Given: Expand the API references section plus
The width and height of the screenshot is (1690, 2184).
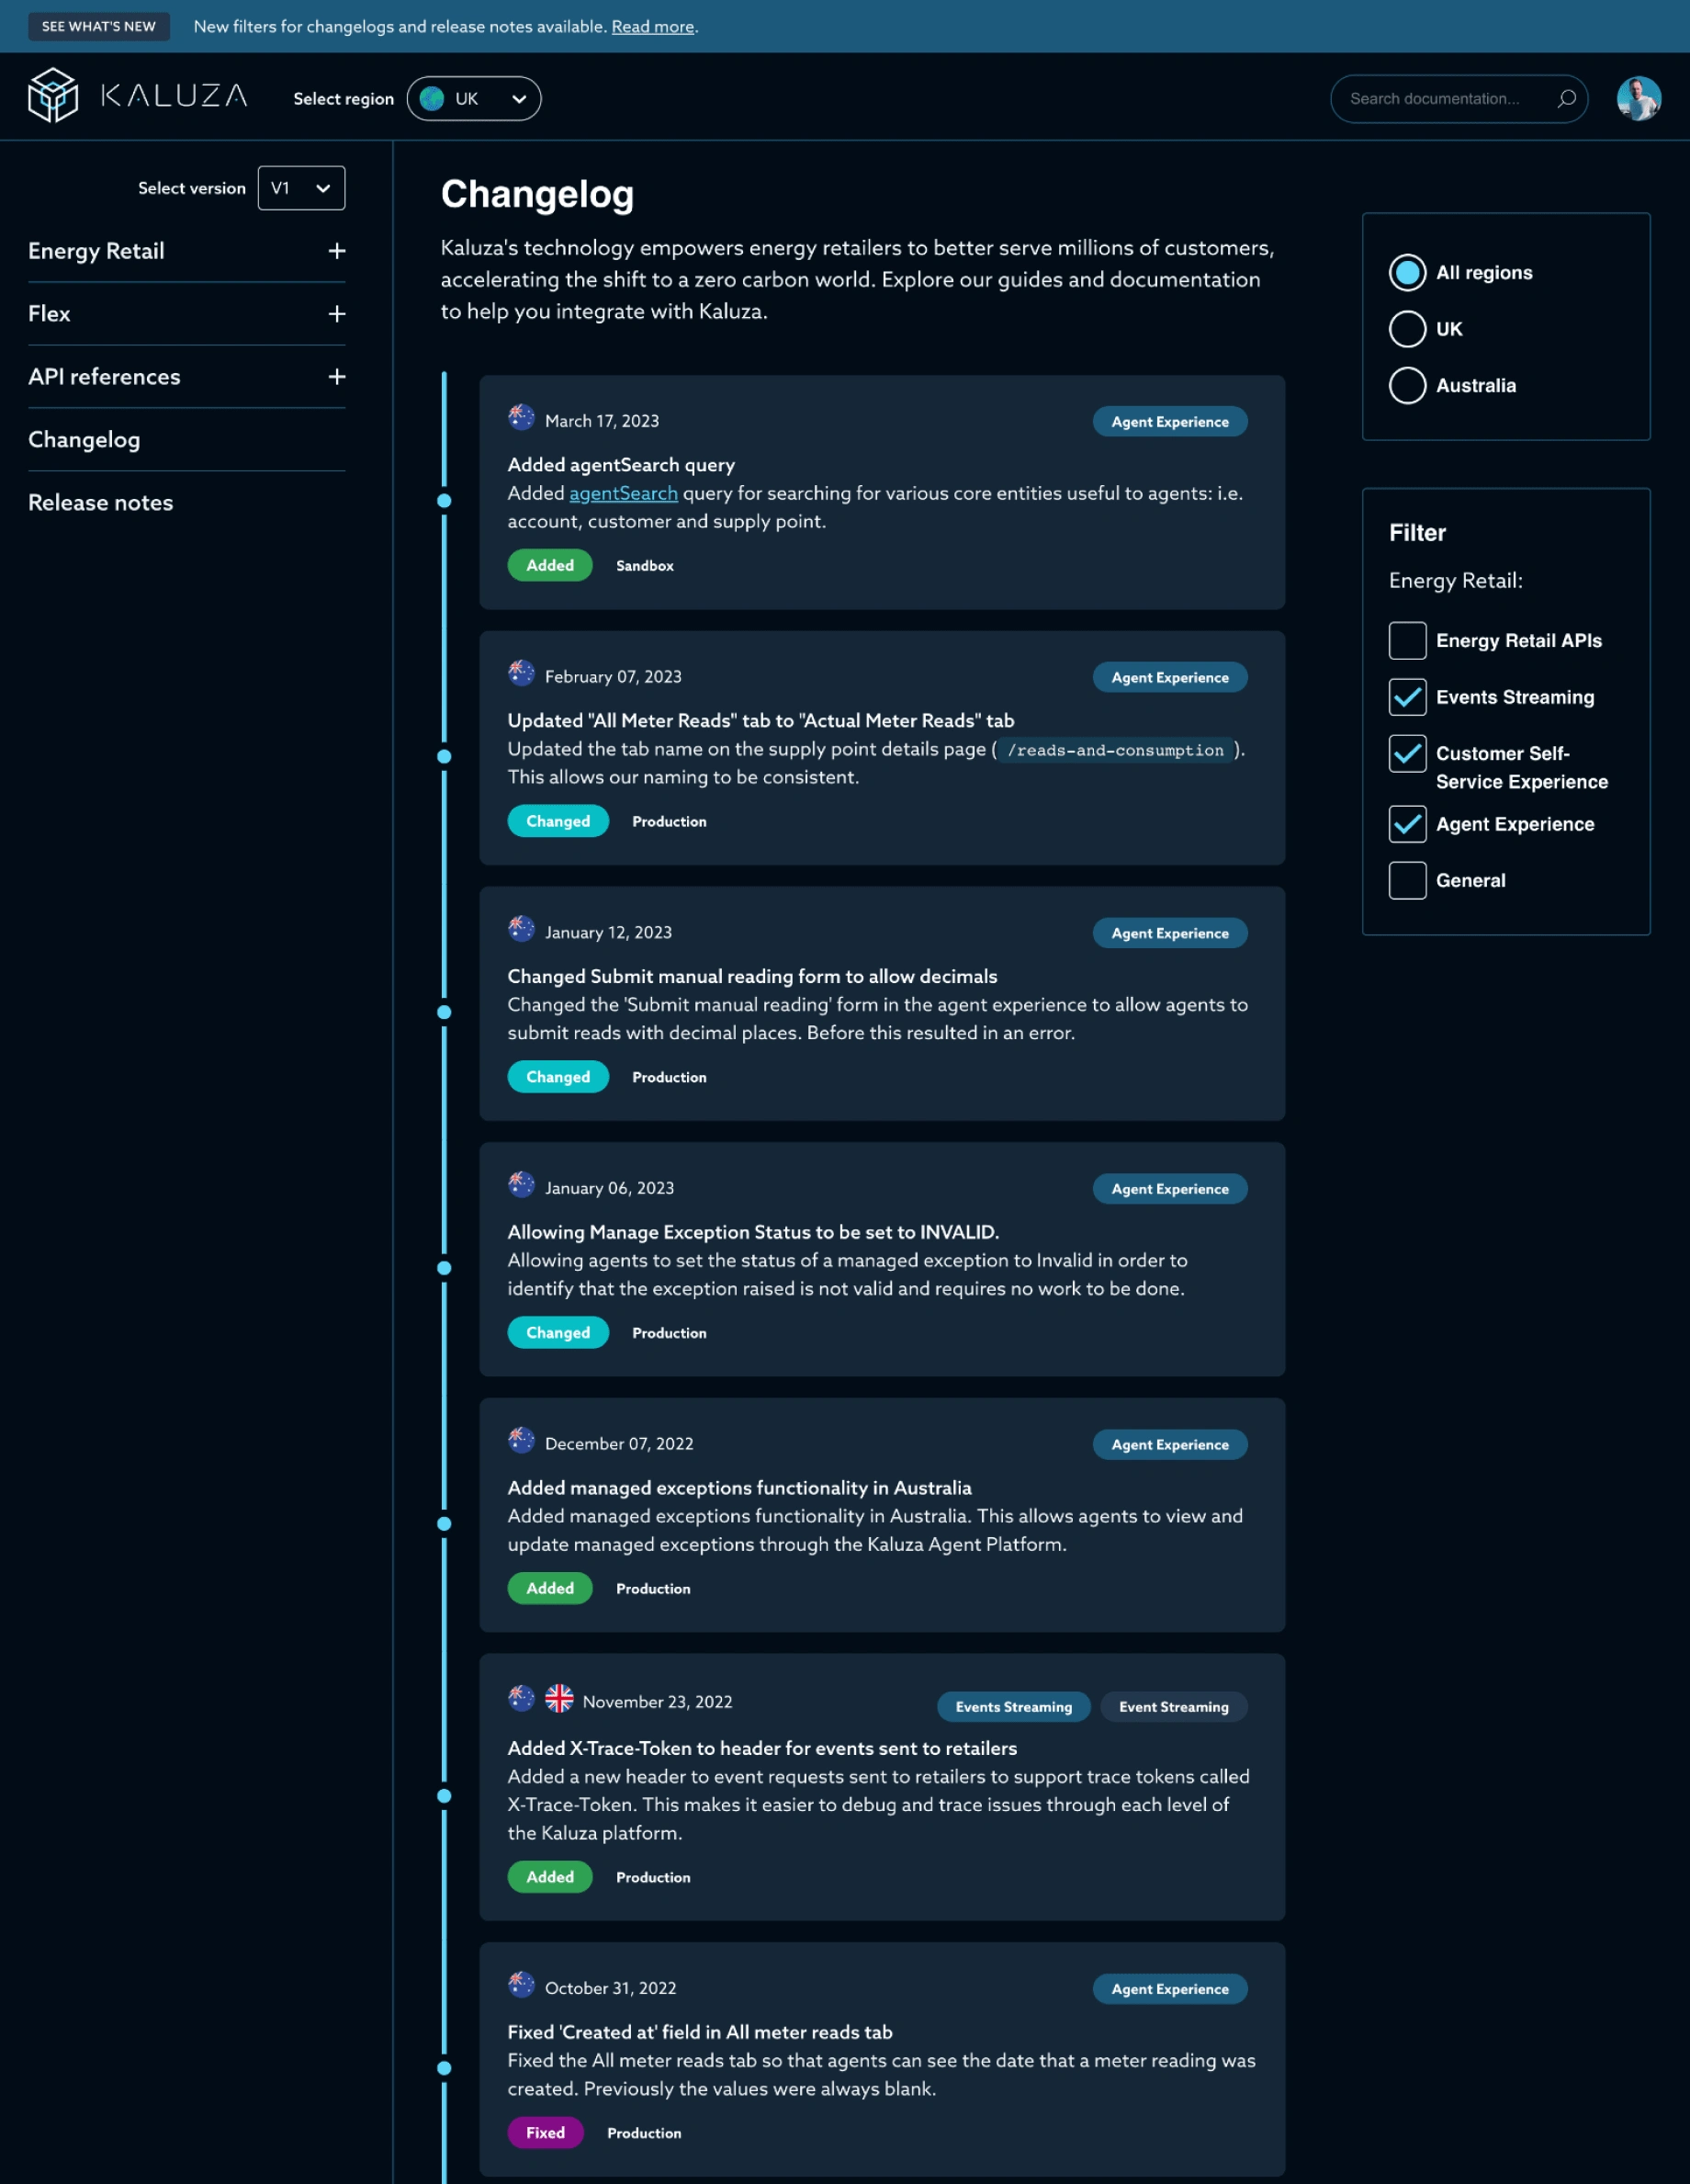Looking at the screenshot, I should [x=337, y=377].
